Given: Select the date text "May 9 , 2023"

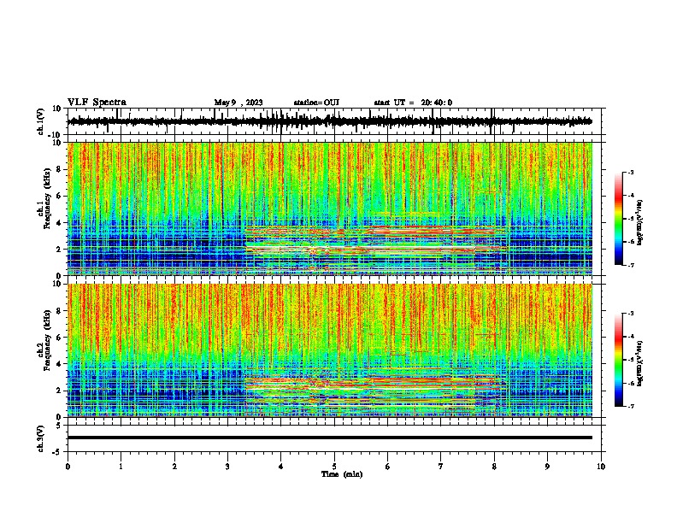Looking at the screenshot, I should coord(238,103).
